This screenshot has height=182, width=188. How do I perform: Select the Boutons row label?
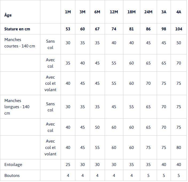[12, 176]
